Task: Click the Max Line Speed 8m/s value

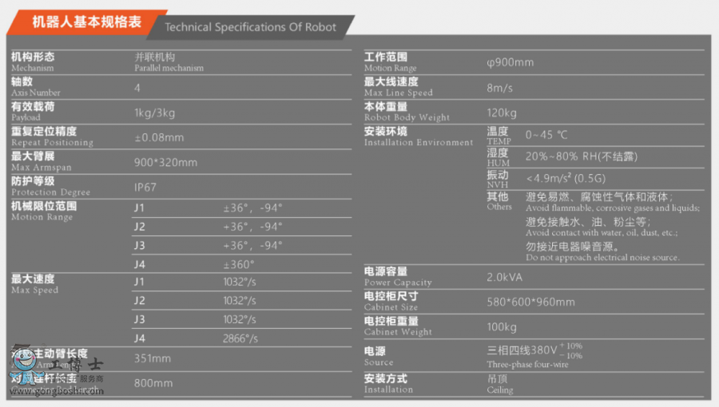Action: (x=500, y=87)
